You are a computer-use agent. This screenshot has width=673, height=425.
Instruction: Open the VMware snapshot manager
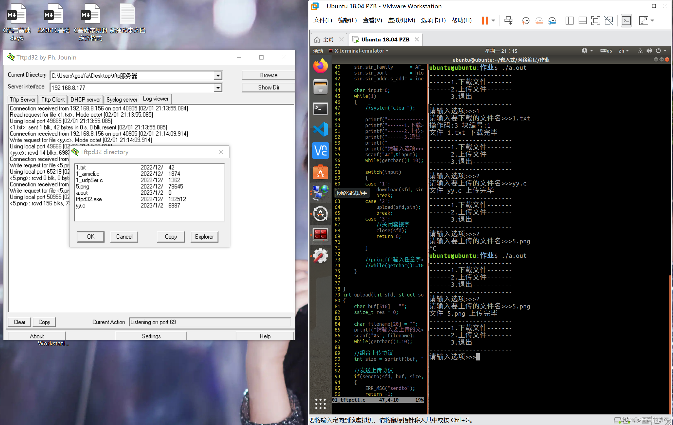[x=552, y=20]
